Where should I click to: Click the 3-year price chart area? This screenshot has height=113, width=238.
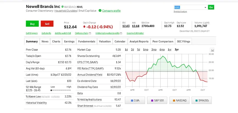tap(166, 70)
